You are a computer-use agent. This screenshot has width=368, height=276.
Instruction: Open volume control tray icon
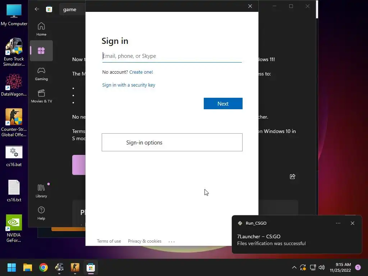pyautogui.click(x=322, y=267)
